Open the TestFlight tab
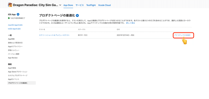The width and height of the screenshot is (209, 99). click(x=91, y=5)
